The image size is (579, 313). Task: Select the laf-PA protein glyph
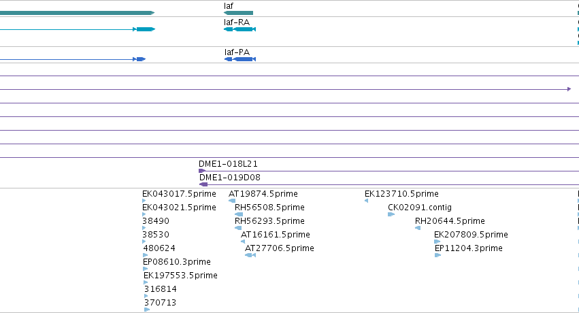point(240,59)
